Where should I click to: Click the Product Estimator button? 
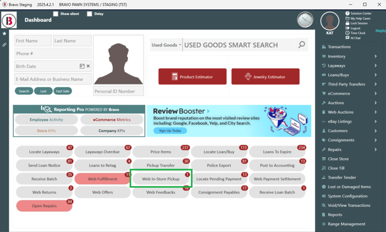(192, 76)
